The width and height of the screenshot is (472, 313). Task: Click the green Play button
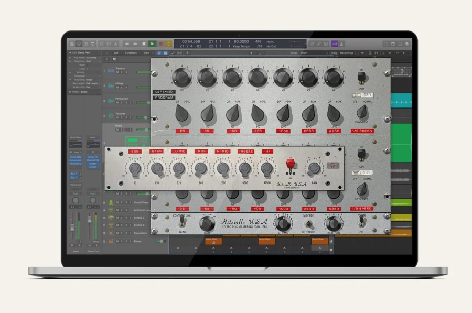click(152, 44)
